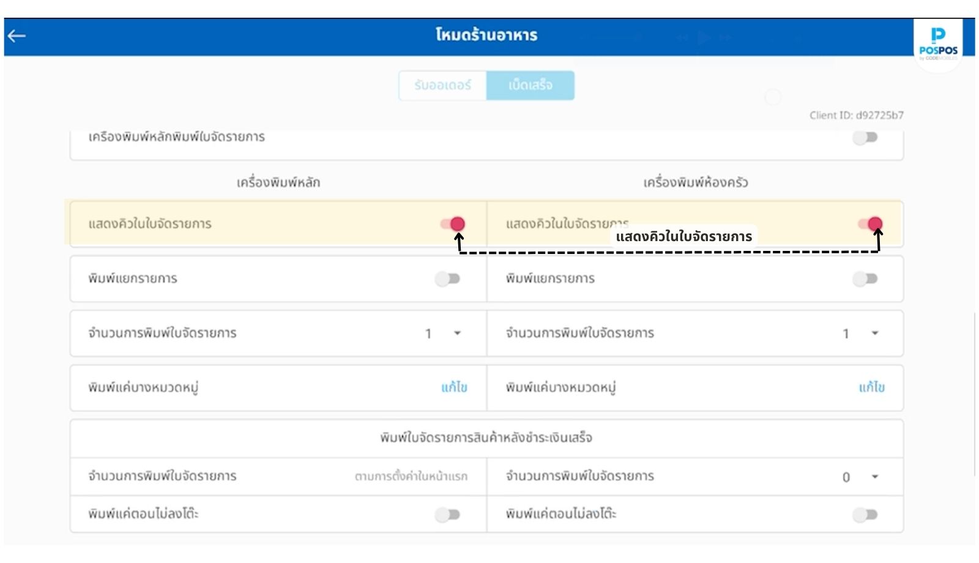Toggle เครื่องพิมพ์หลักพิมพ์ใบจัดรายการ switch
The height and width of the screenshot is (563, 979).
[865, 138]
